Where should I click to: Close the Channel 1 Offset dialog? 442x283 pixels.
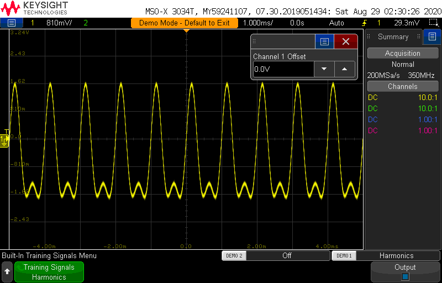coord(346,42)
